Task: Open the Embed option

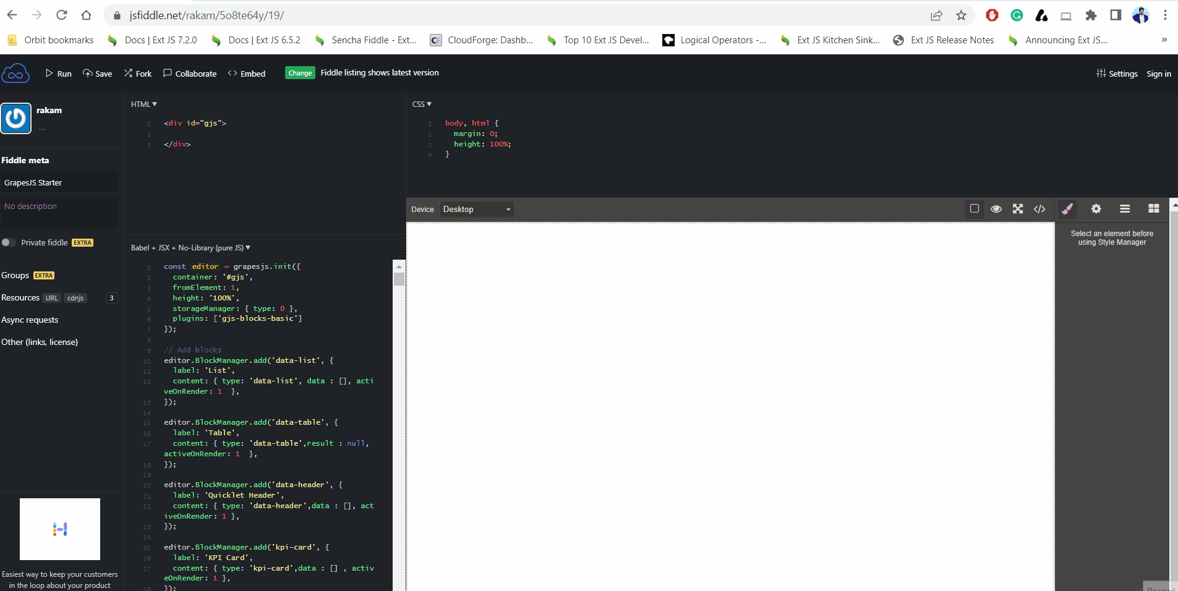Action: pyautogui.click(x=247, y=74)
